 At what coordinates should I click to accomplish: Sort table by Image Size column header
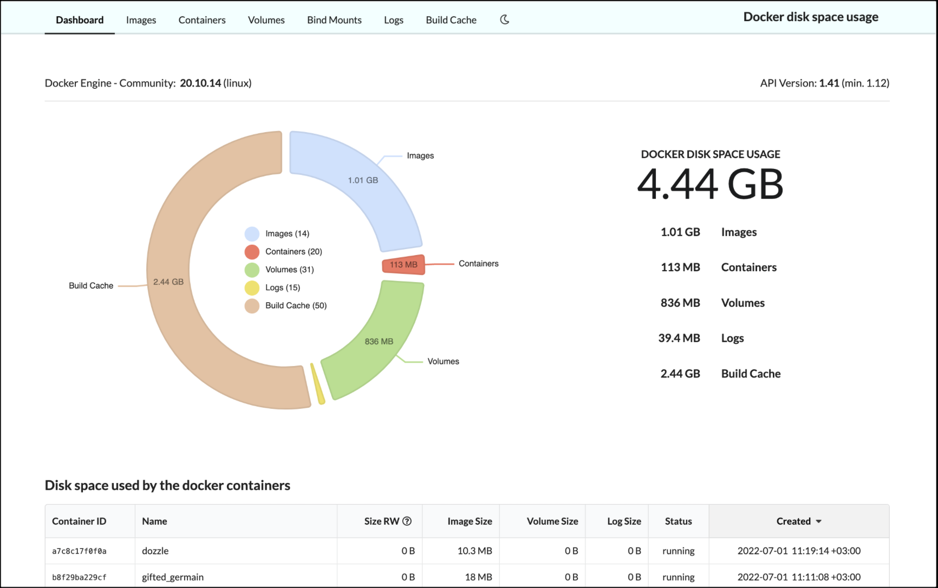[x=469, y=521]
